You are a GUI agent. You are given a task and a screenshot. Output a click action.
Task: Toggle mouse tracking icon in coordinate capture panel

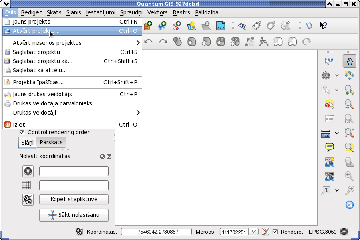[x=28, y=200]
